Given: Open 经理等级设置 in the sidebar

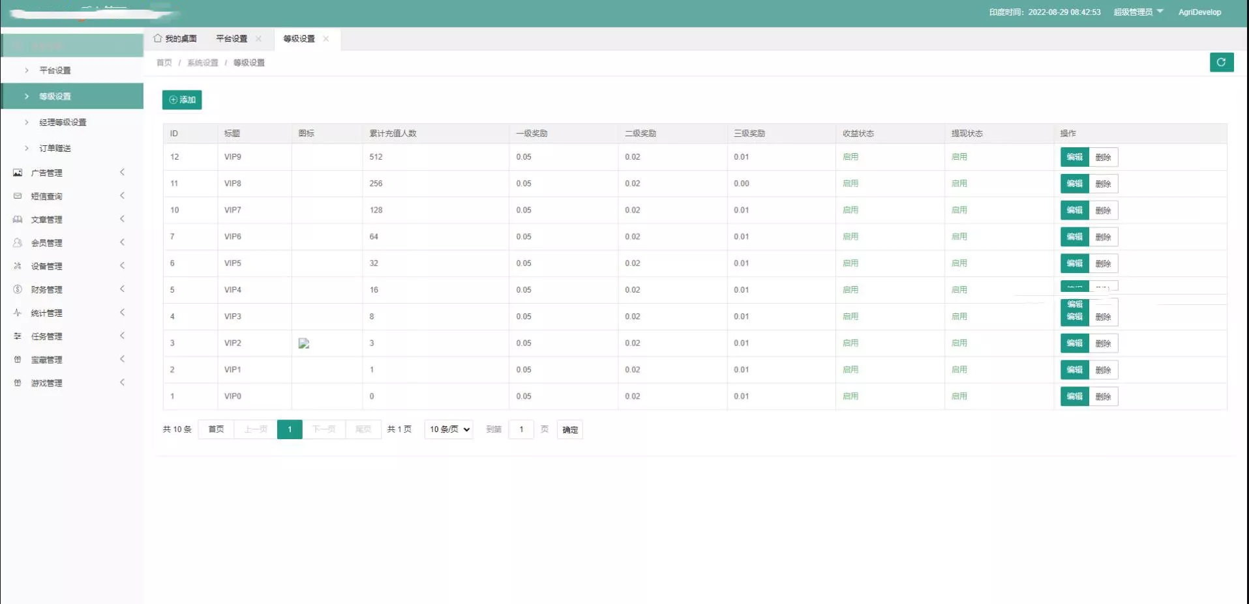Looking at the screenshot, I should click(x=63, y=122).
